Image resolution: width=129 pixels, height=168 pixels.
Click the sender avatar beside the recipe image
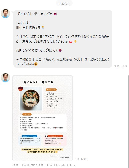coord(5,78)
